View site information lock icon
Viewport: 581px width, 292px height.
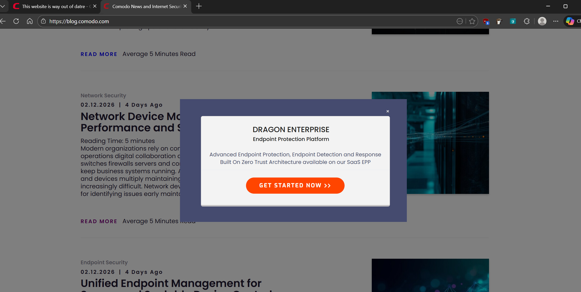pyautogui.click(x=43, y=21)
